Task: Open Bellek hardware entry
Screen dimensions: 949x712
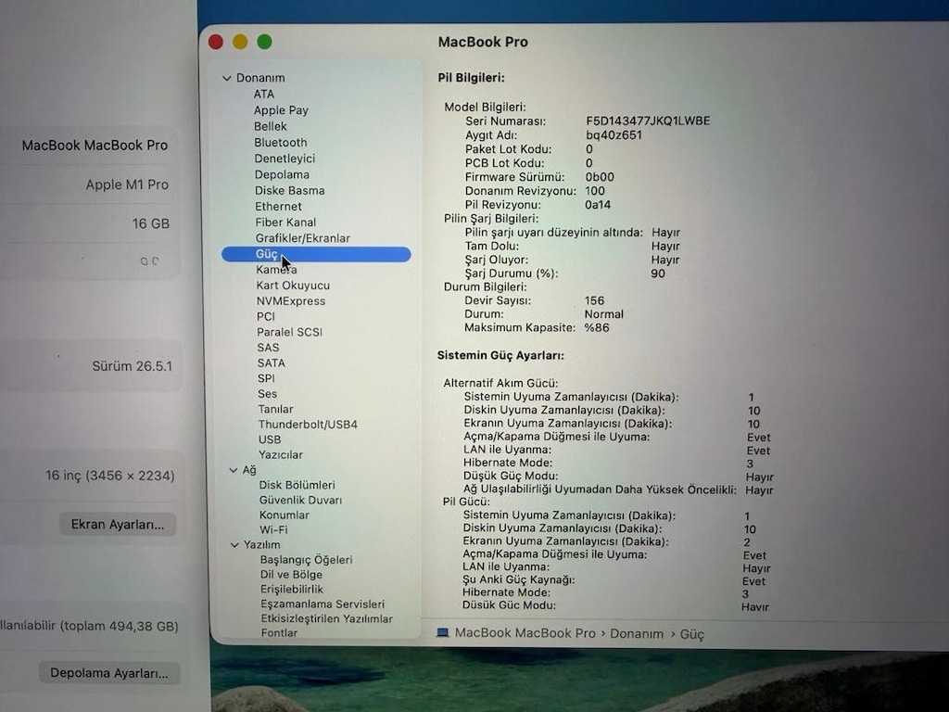Action: [270, 126]
